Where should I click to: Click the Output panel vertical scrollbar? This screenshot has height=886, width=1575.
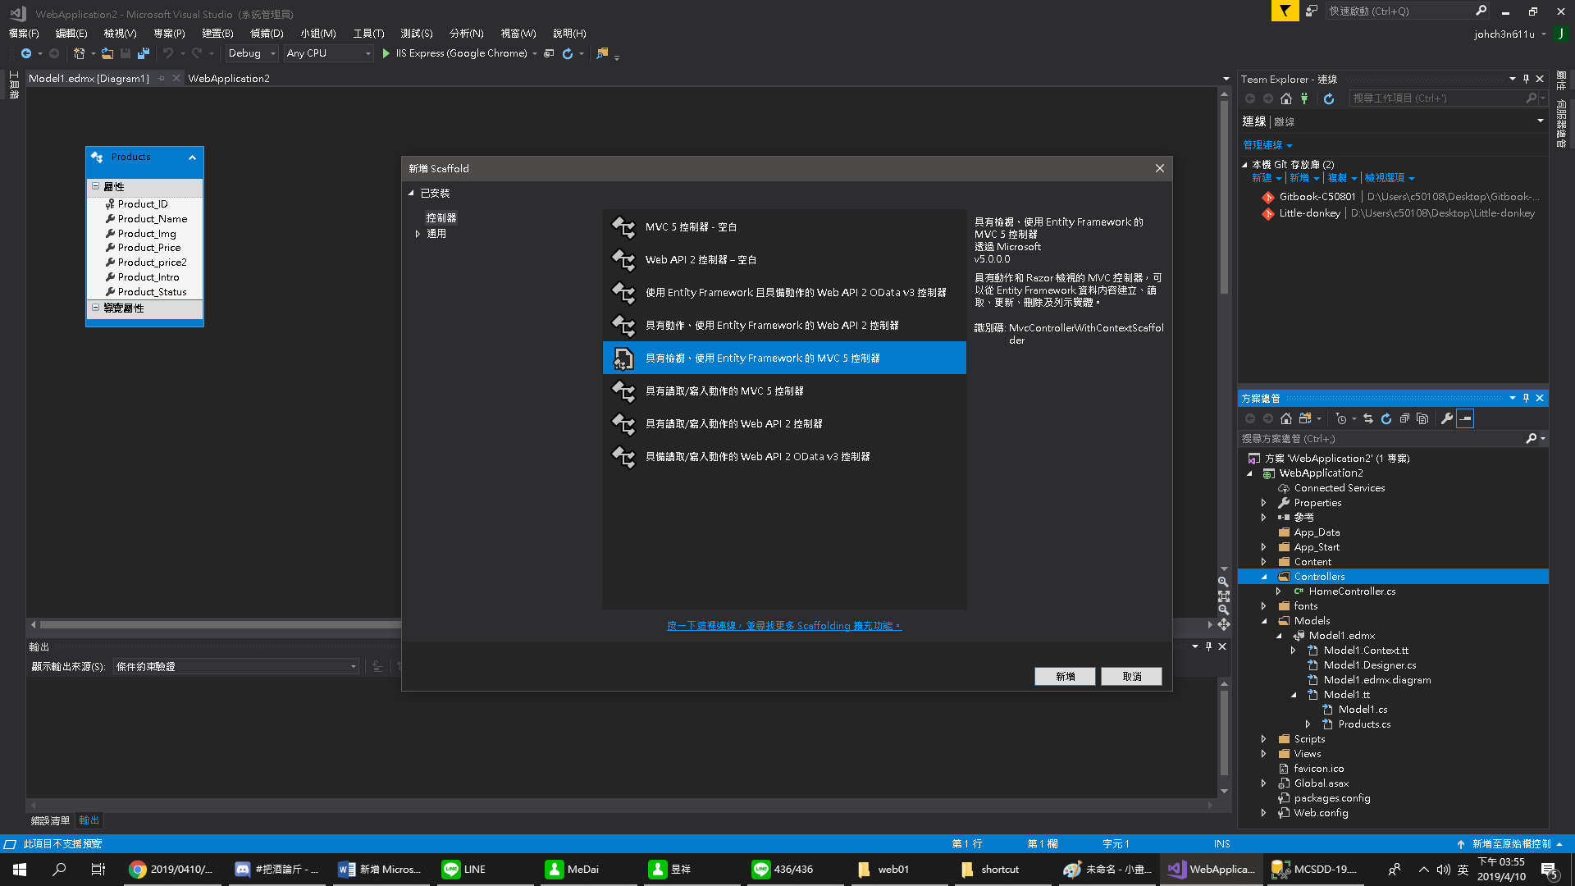(x=1224, y=733)
